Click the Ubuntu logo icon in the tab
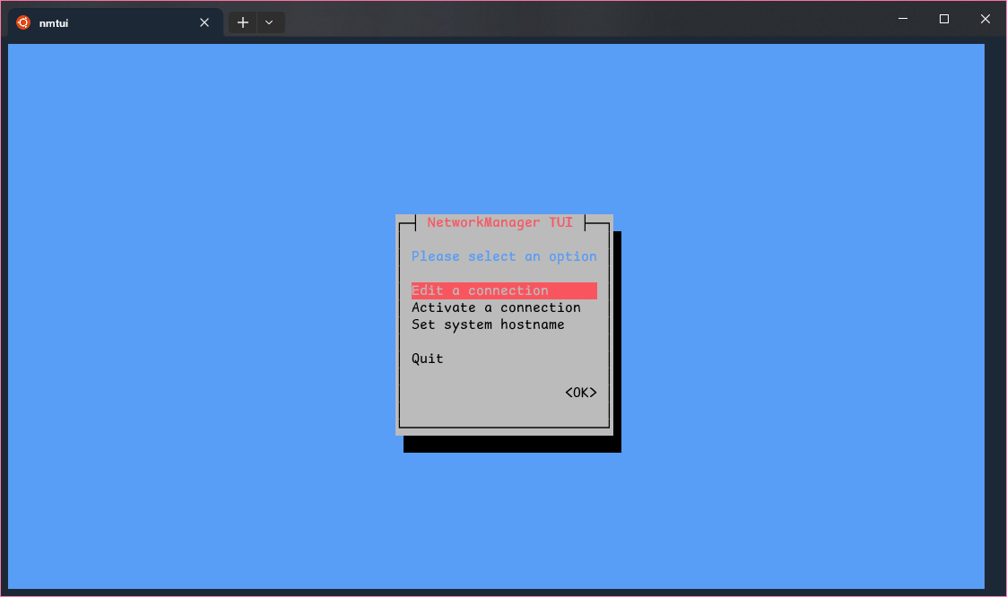1007x597 pixels. pyautogui.click(x=23, y=22)
